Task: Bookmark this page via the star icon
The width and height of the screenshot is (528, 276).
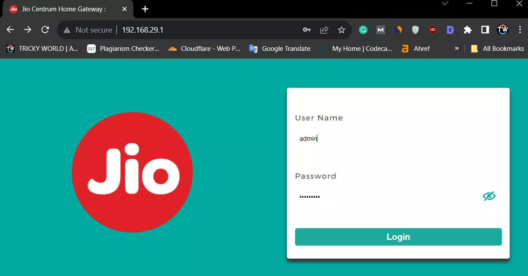Action: 342,30
